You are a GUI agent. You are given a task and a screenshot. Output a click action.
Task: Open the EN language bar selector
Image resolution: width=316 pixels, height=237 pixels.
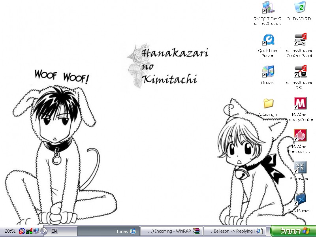[x=54, y=231]
